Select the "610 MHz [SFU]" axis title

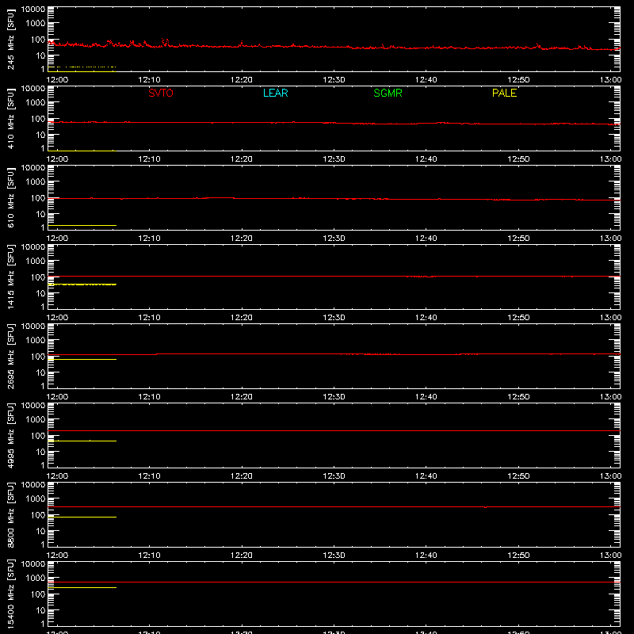click(10, 198)
